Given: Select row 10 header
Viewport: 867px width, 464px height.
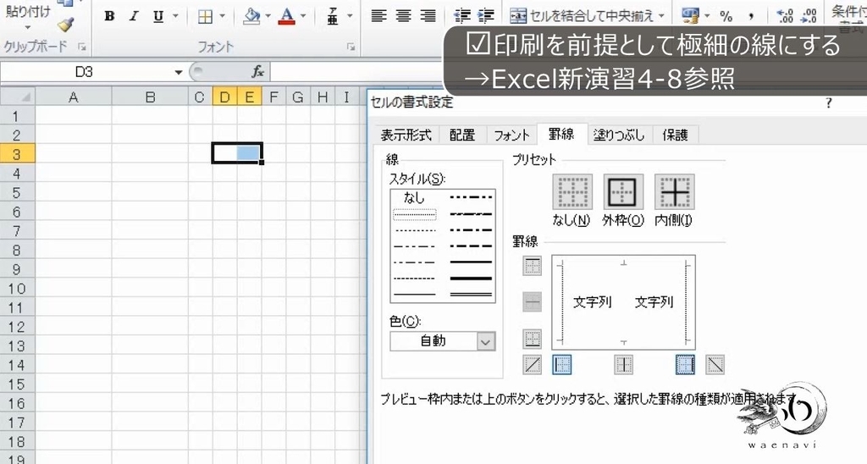Looking at the screenshot, I should [17, 288].
